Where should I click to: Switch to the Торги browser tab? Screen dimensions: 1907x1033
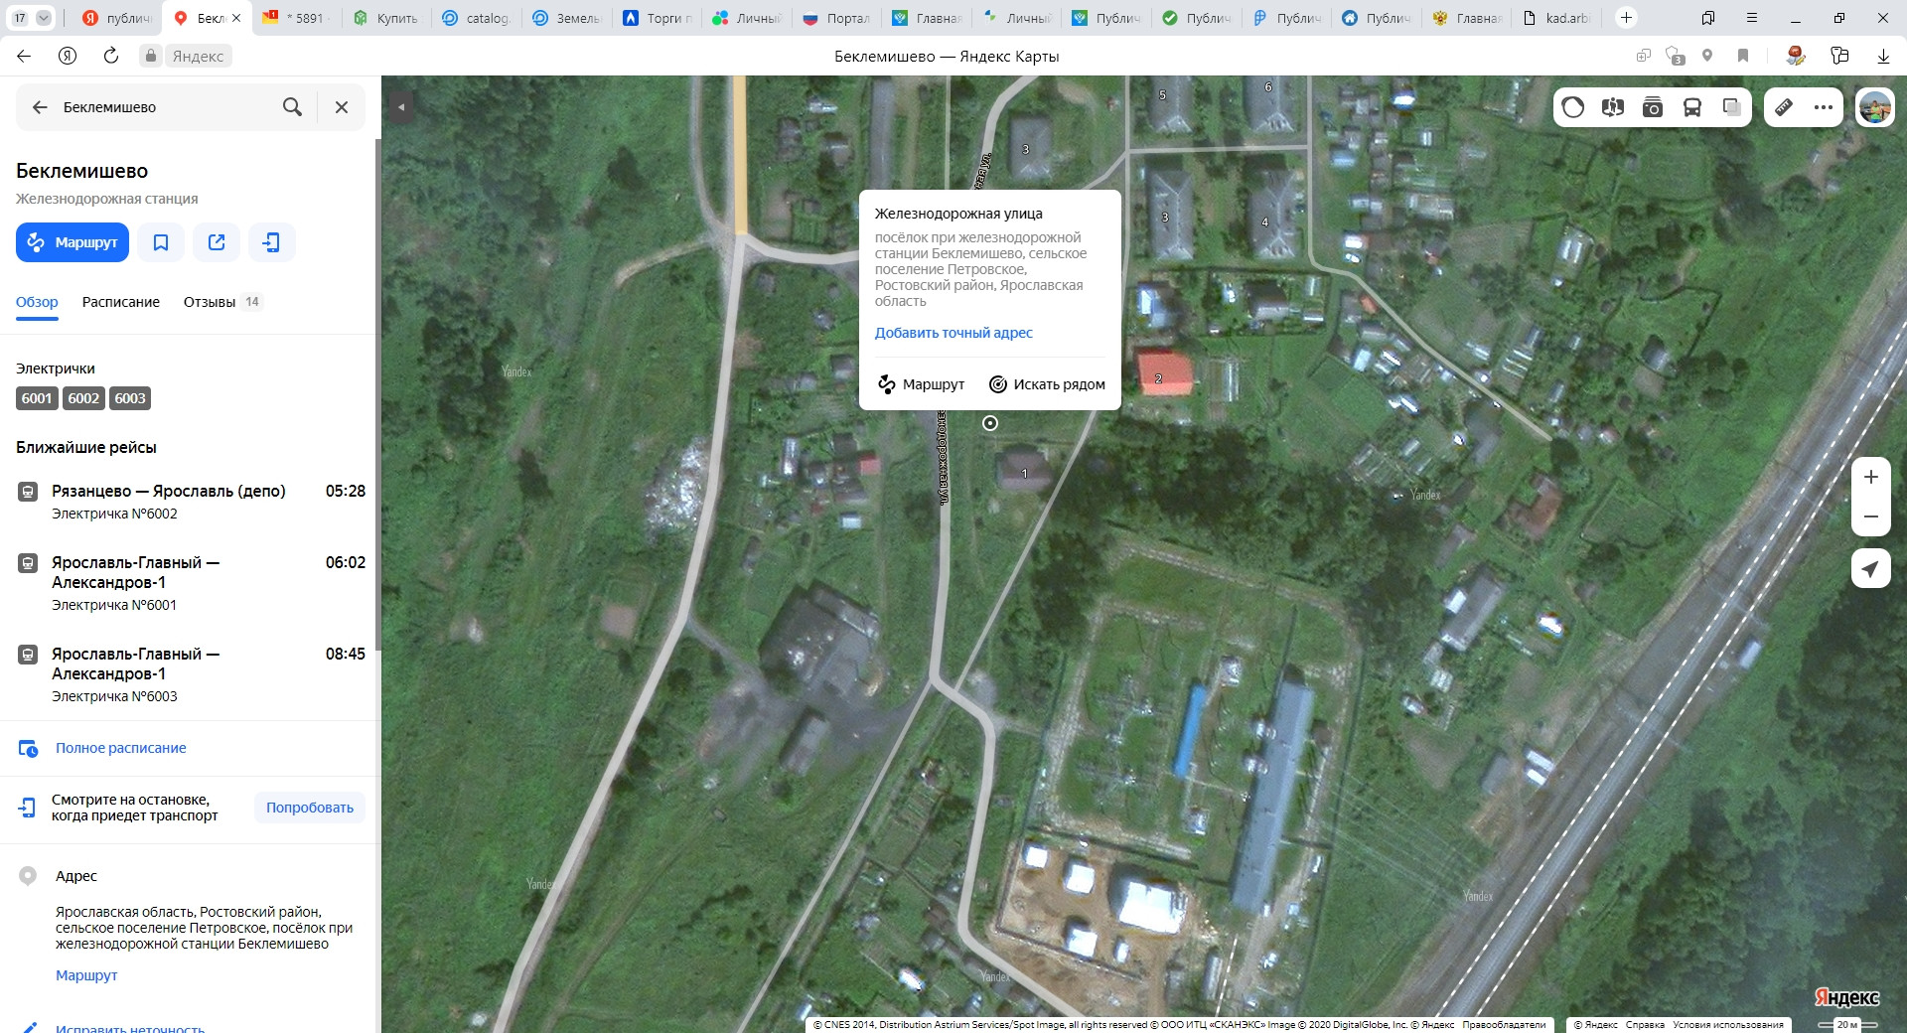(656, 18)
